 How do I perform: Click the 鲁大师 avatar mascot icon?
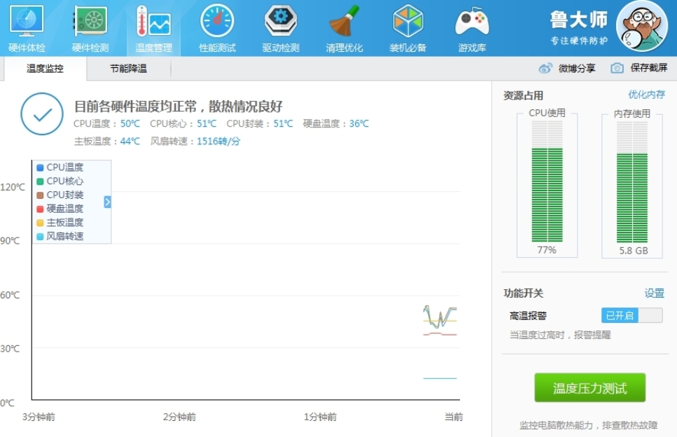pyautogui.click(x=641, y=26)
